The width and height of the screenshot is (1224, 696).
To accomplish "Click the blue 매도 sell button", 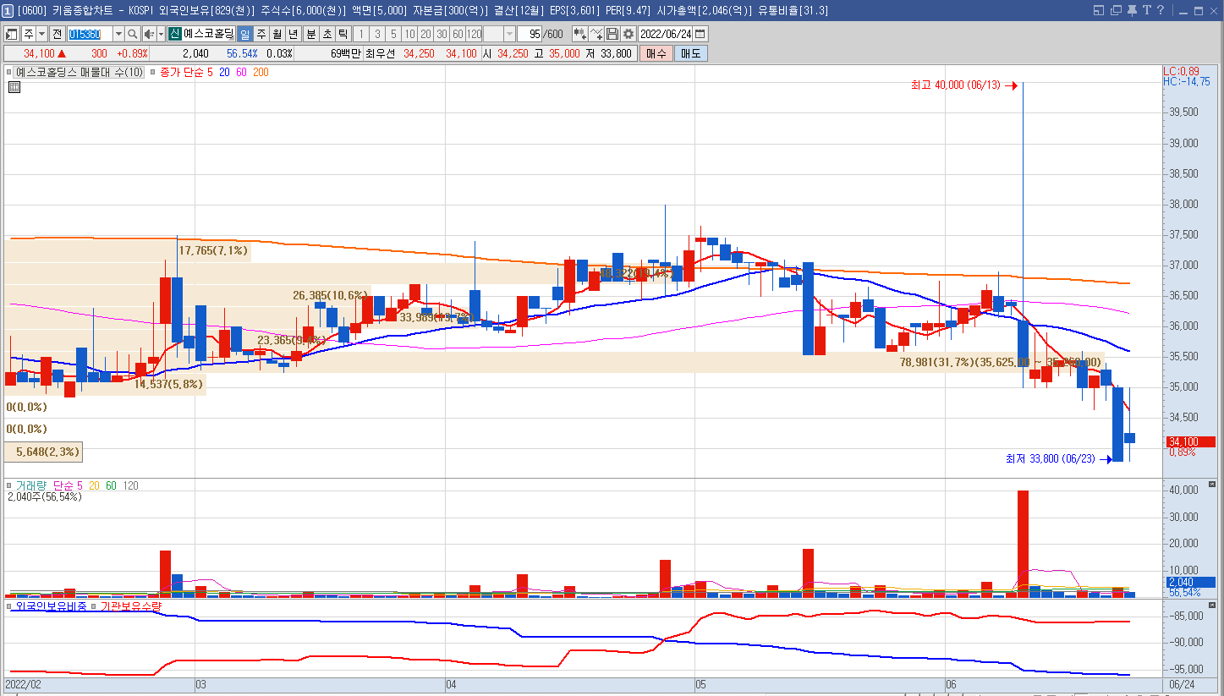I will (x=690, y=52).
